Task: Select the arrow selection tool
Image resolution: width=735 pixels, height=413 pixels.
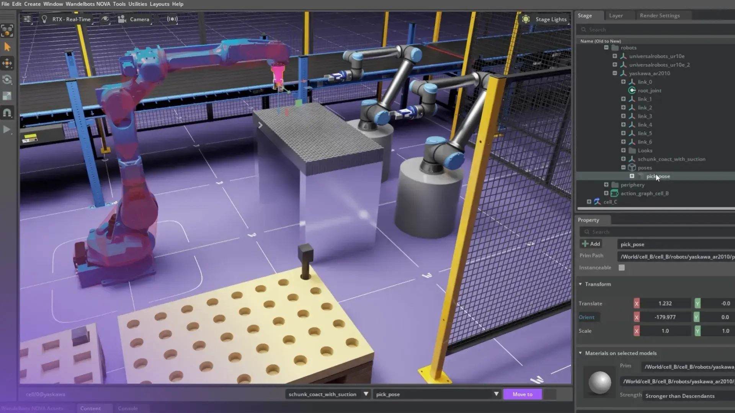Action: pyautogui.click(x=7, y=47)
